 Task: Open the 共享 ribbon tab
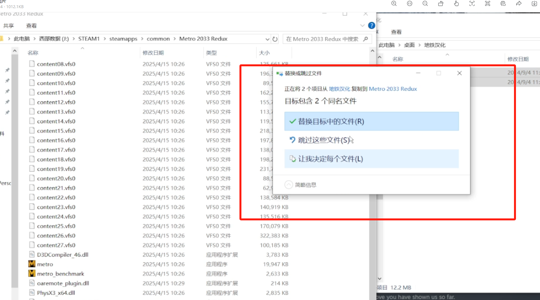8,26
